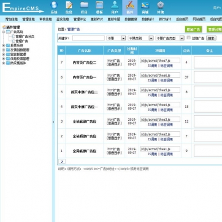Open the 不限广告类型 dropdown
222x222 pixels.
tap(170, 38)
